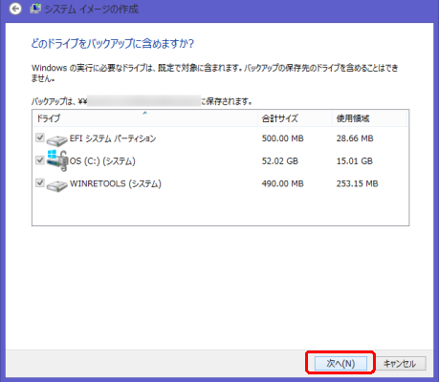Click the EFI system partition drive icon
Image resolution: width=439 pixels, height=382 pixels.
tap(57, 139)
